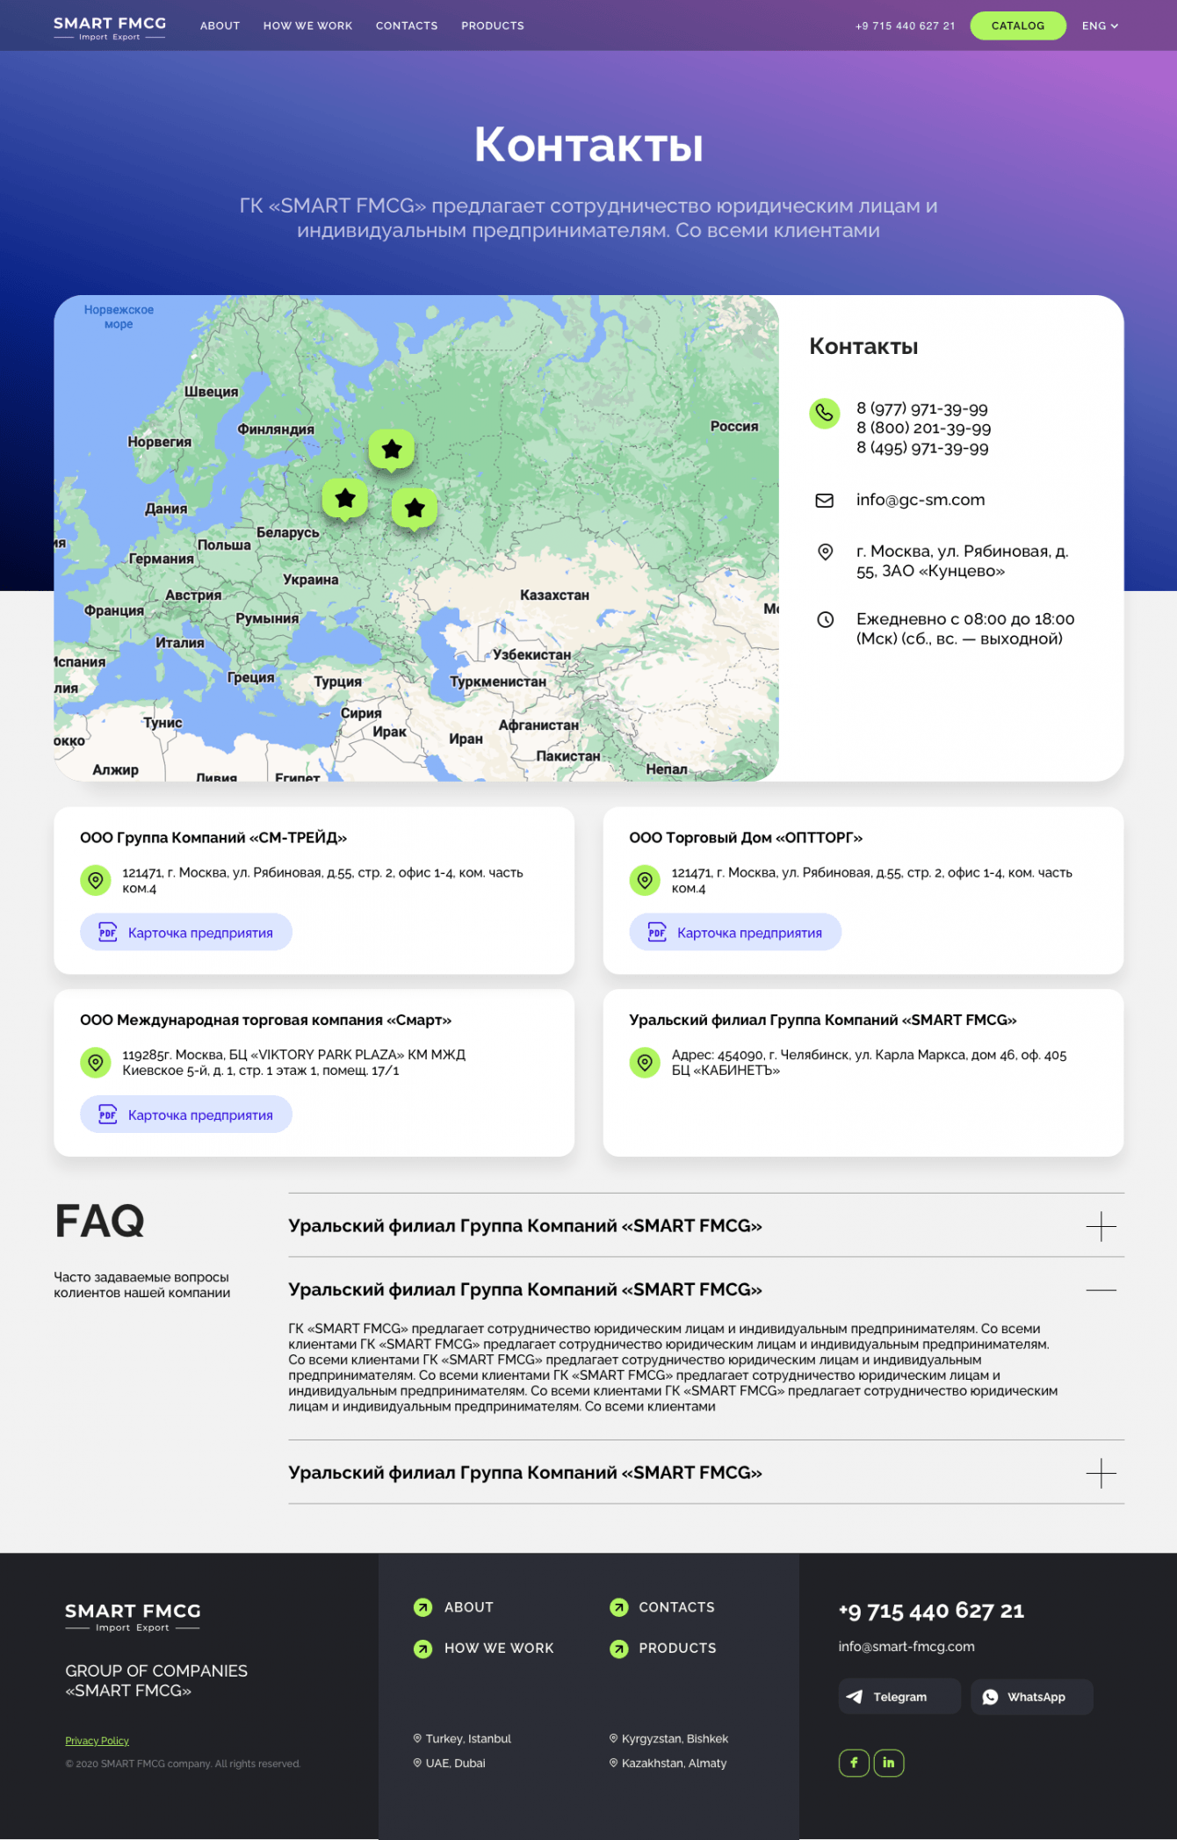This screenshot has height=1840, width=1177.
Task: Go to ABOUT in the header navigation
Action: point(220,26)
